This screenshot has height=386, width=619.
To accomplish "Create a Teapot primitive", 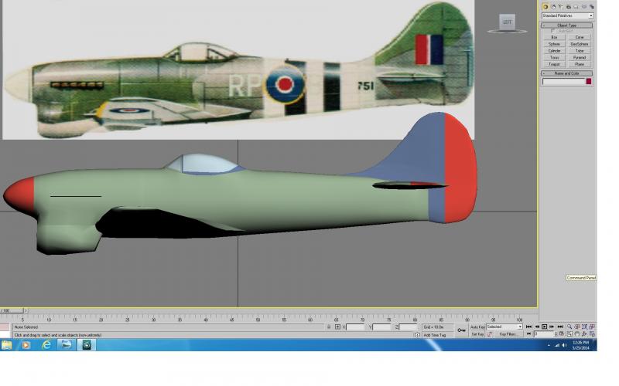I will [x=554, y=64].
